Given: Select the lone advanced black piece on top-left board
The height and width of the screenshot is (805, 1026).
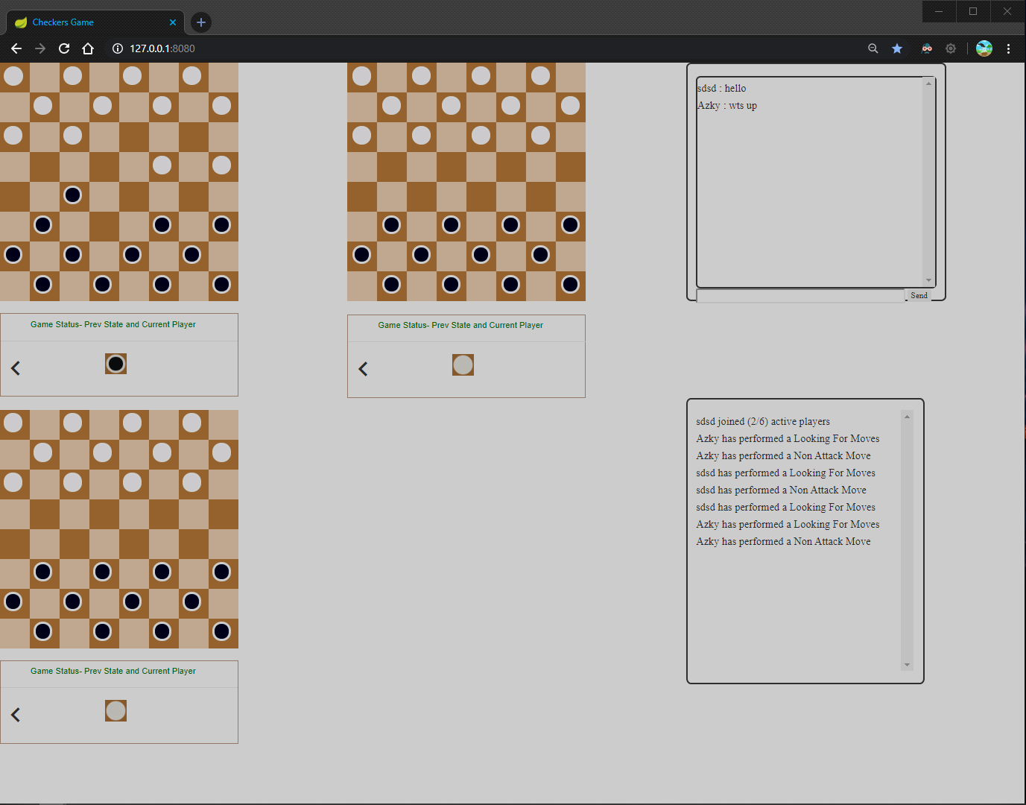Looking at the screenshot, I should point(73,195).
